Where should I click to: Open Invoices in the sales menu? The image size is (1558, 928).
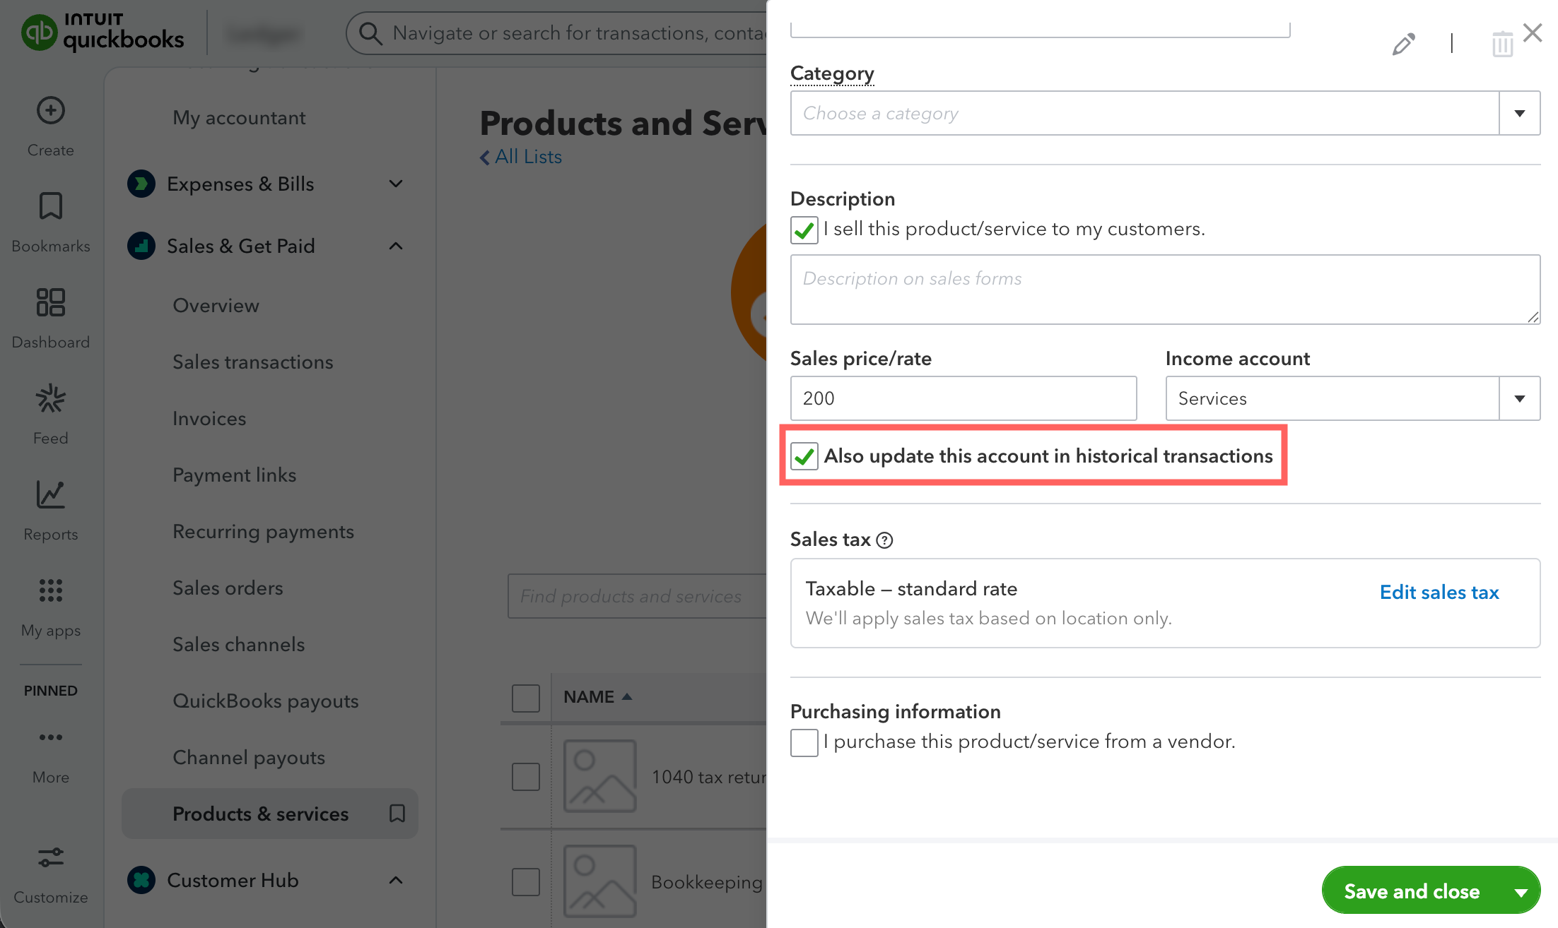(209, 418)
